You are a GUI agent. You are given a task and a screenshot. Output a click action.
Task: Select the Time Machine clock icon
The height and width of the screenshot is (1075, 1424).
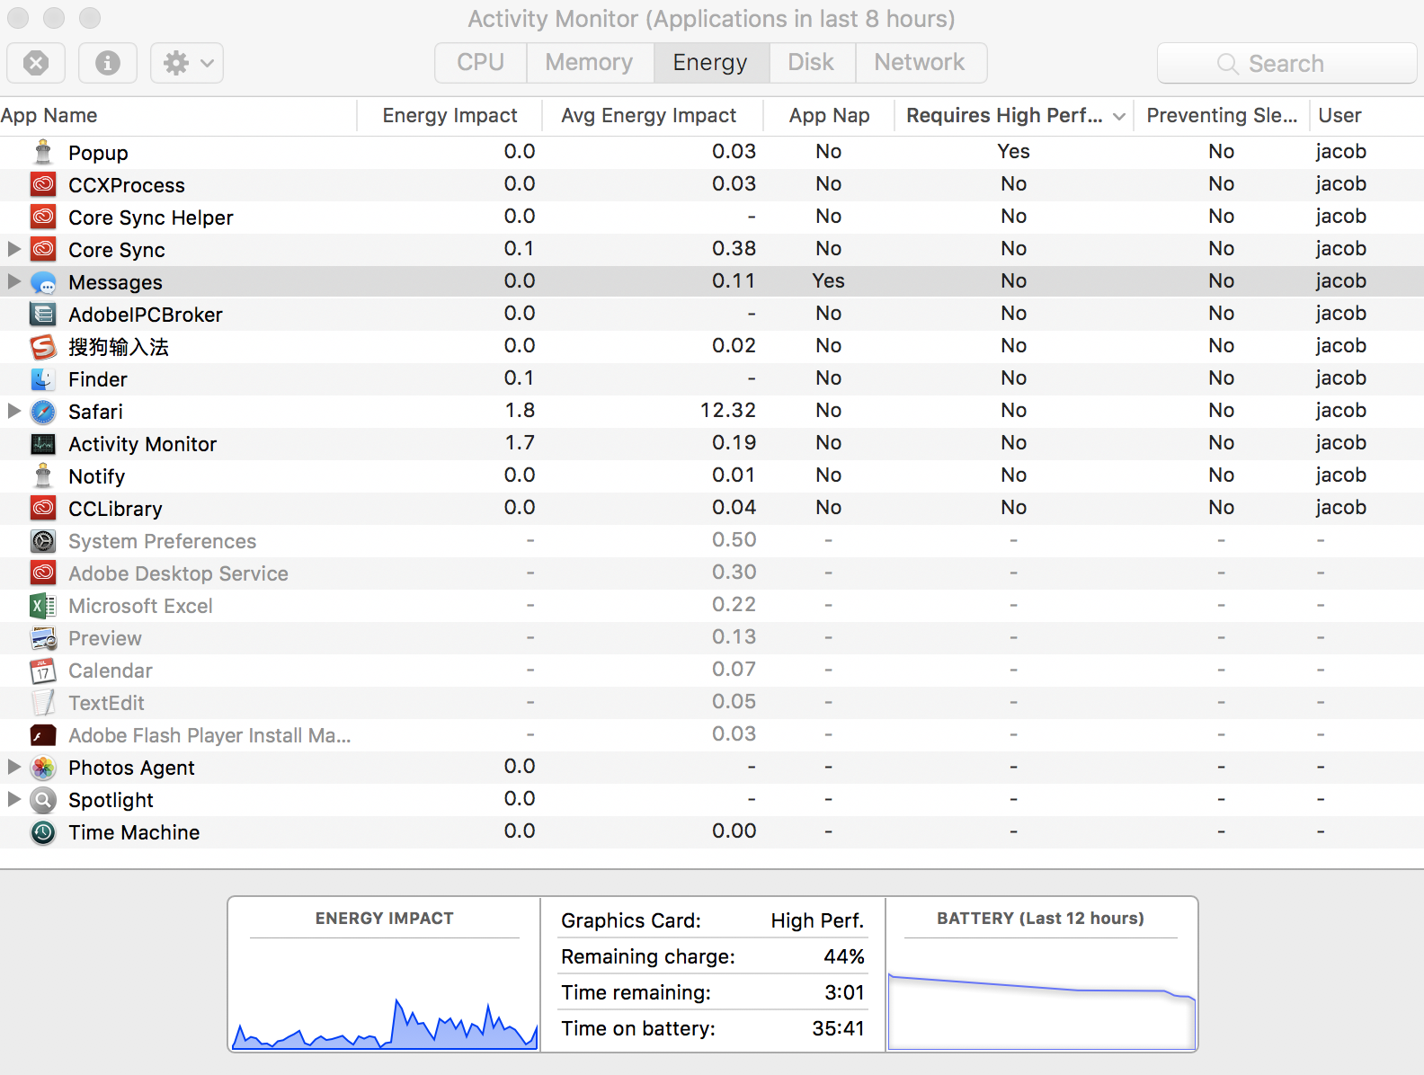[43, 832]
